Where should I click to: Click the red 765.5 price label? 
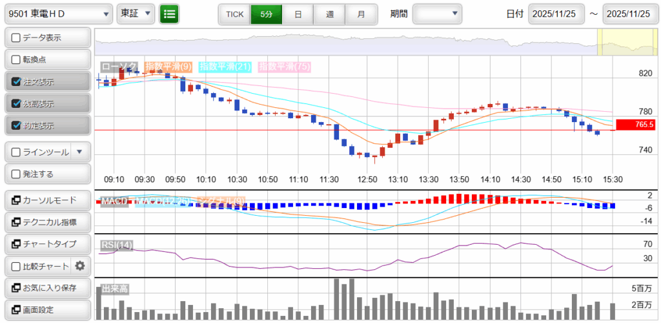[x=635, y=125]
